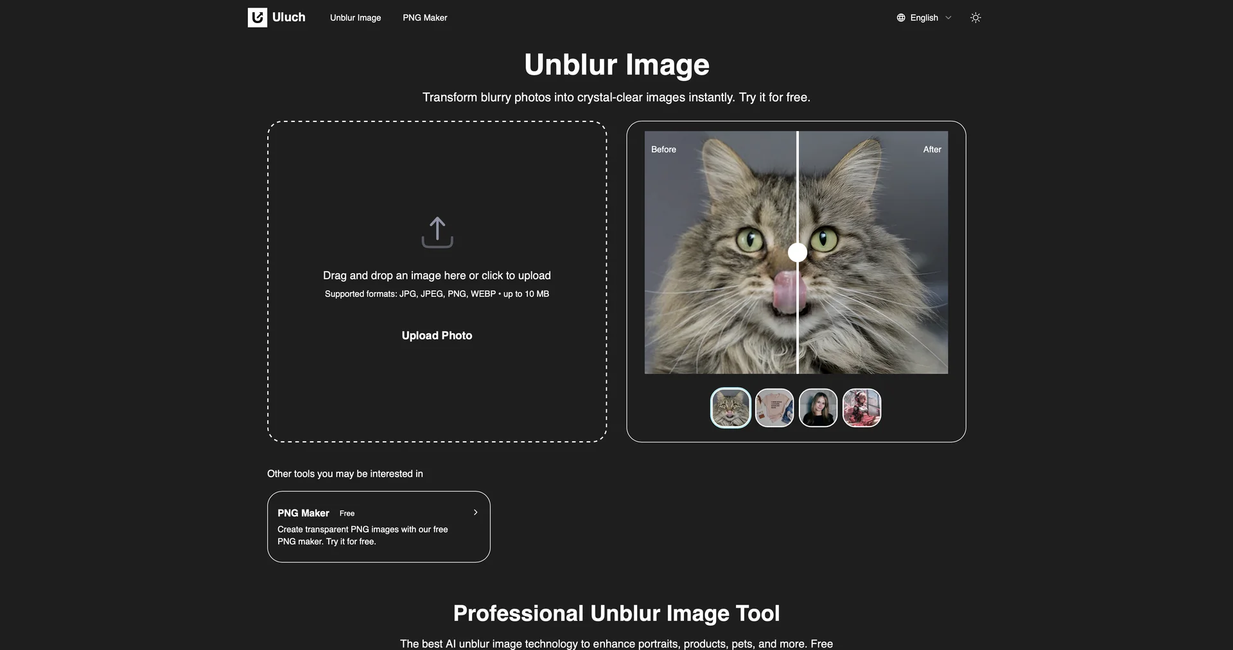Click the before/after comparison slider handle
The image size is (1233, 650).
pyautogui.click(x=798, y=252)
